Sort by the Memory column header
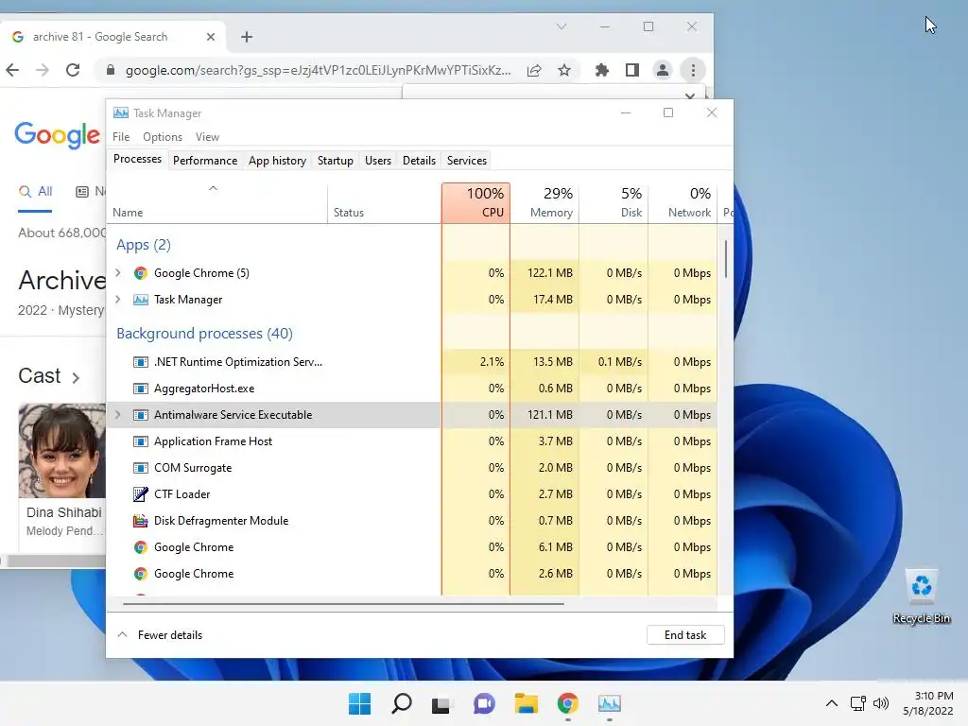 tap(544, 203)
